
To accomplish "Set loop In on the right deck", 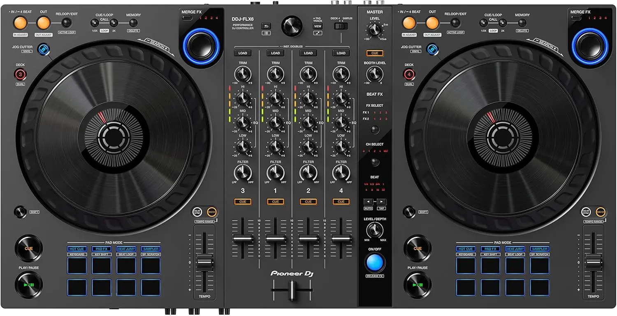I will click(408, 23).
